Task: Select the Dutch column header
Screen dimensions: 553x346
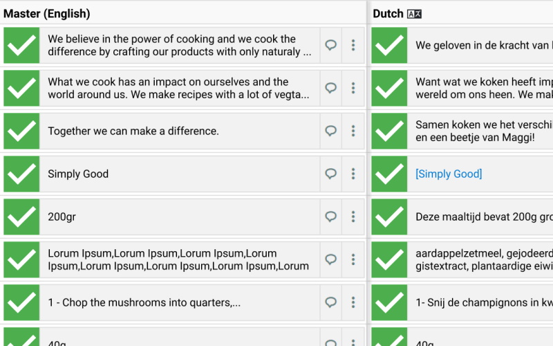Action: click(x=388, y=14)
